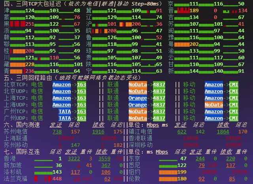Click TATA in the 广州UDP 电信 route

tap(65, 118)
